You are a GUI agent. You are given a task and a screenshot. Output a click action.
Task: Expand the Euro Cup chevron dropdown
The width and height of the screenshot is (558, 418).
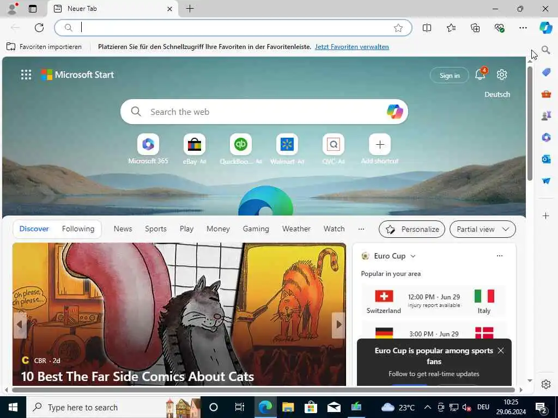(413, 256)
